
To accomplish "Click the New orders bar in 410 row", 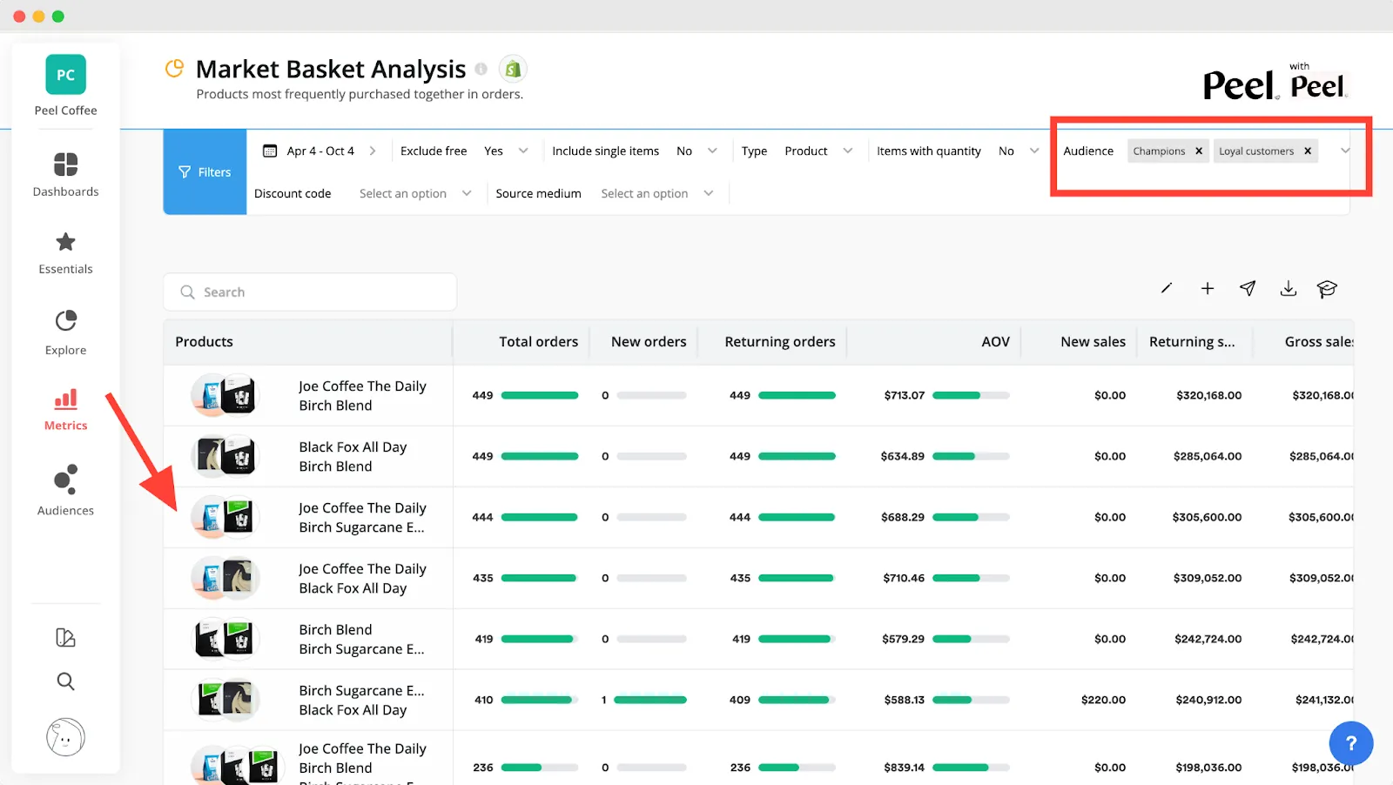I will pyautogui.click(x=650, y=700).
